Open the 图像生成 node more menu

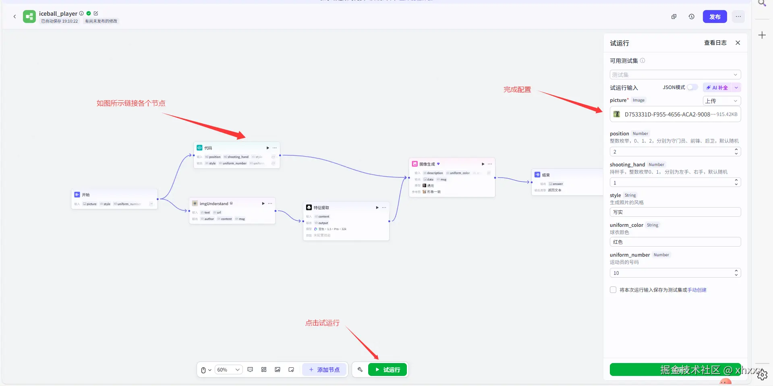coord(490,164)
